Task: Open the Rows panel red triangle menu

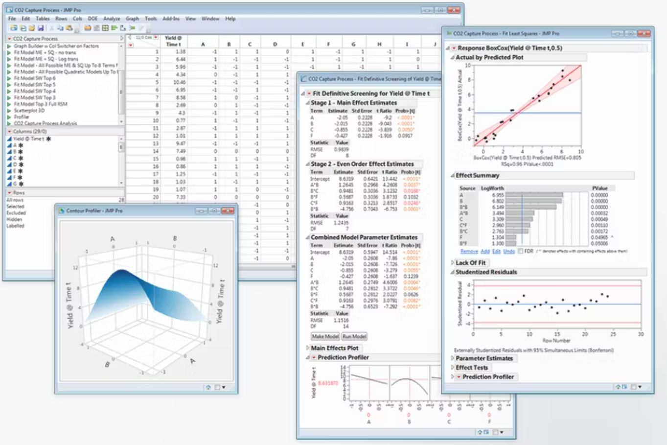Action: pos(9,193)
